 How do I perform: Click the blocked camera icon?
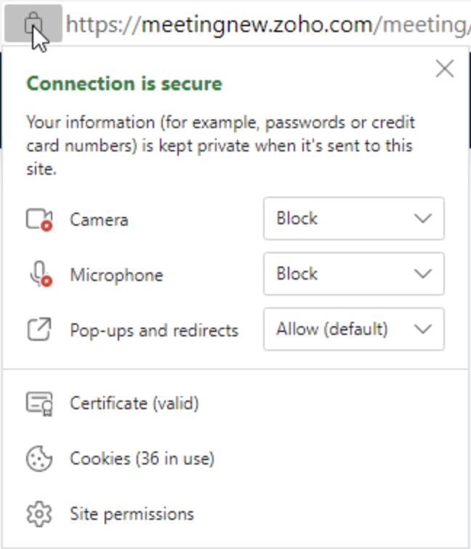pos(39,219)
